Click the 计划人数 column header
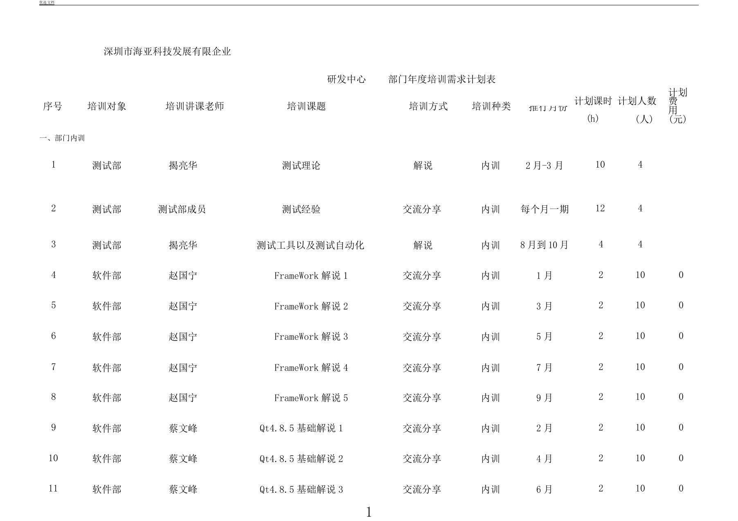The height and width of the screenshot is (521, 738). 637,101
